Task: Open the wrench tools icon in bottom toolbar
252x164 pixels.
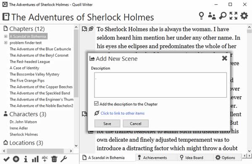Action: pyautogui.click(x=64, y=159)
